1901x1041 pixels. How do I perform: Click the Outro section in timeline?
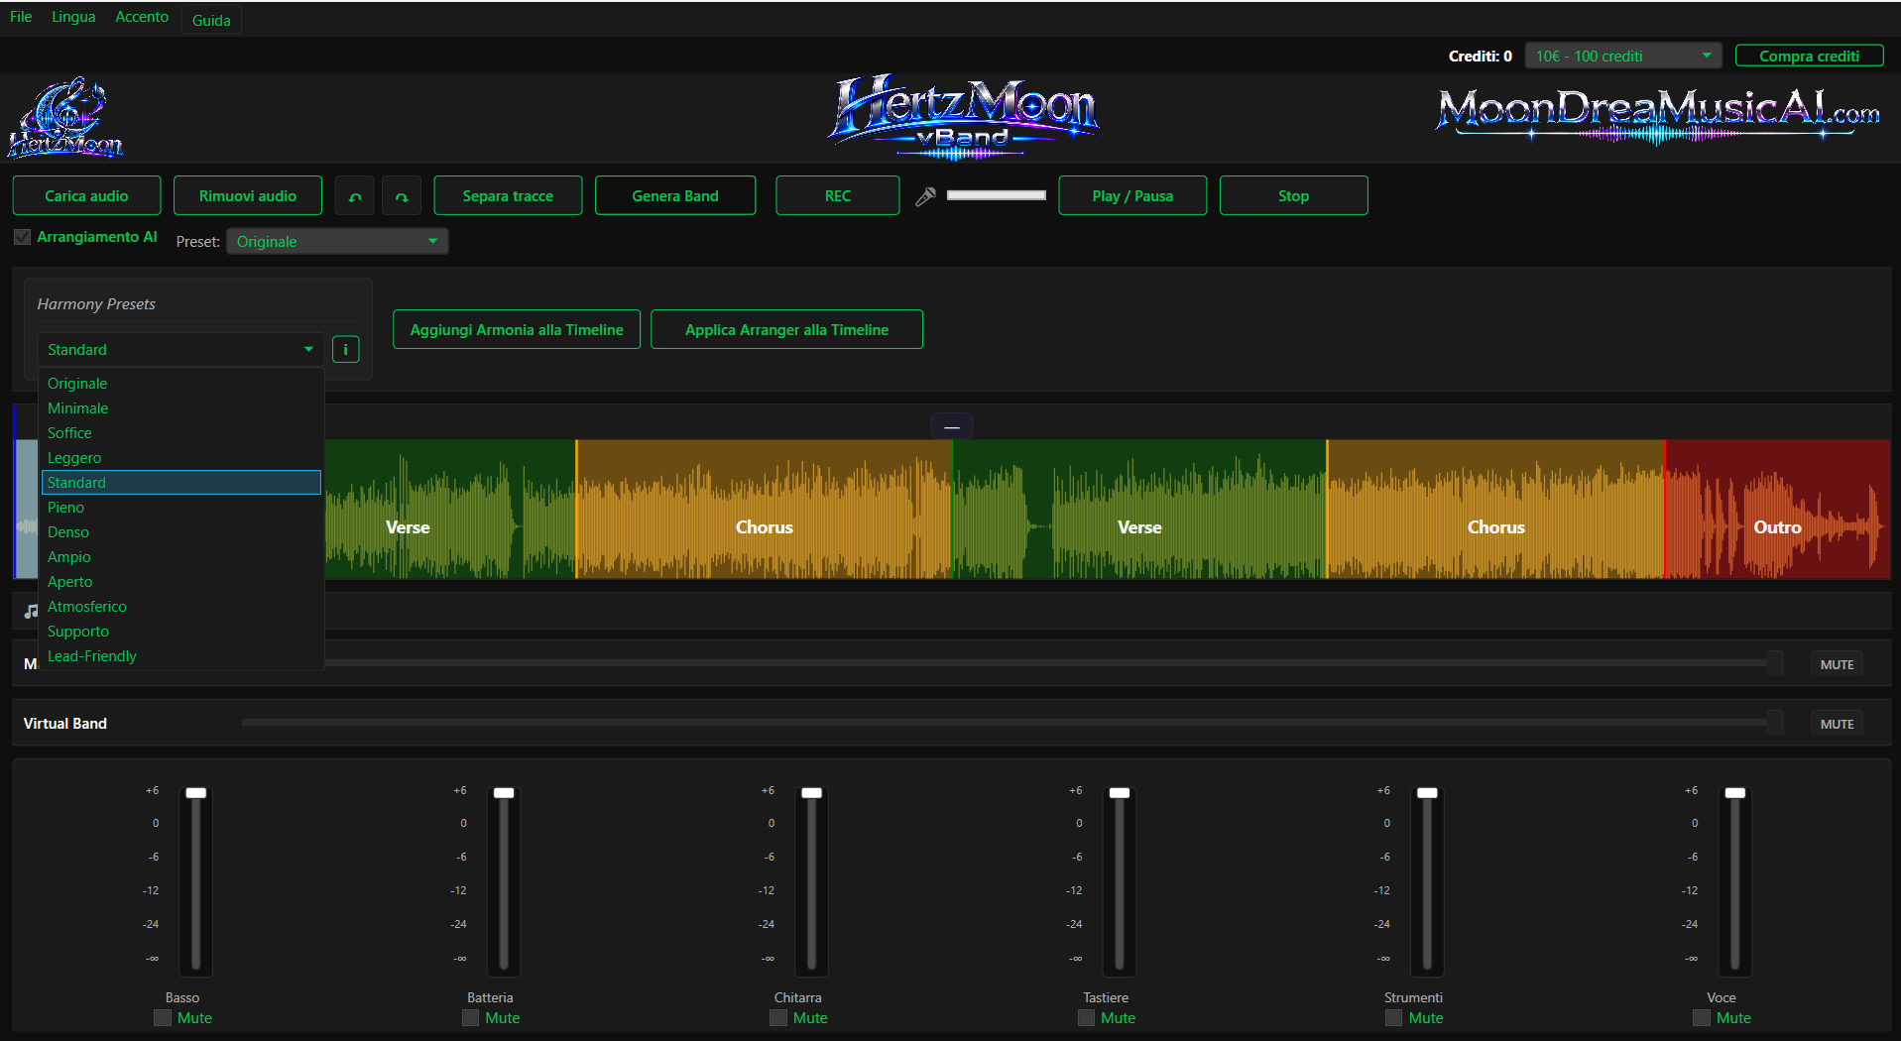[x=1777, y=510]
